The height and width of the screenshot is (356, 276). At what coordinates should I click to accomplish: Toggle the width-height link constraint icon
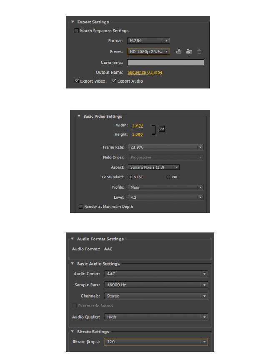162,129
